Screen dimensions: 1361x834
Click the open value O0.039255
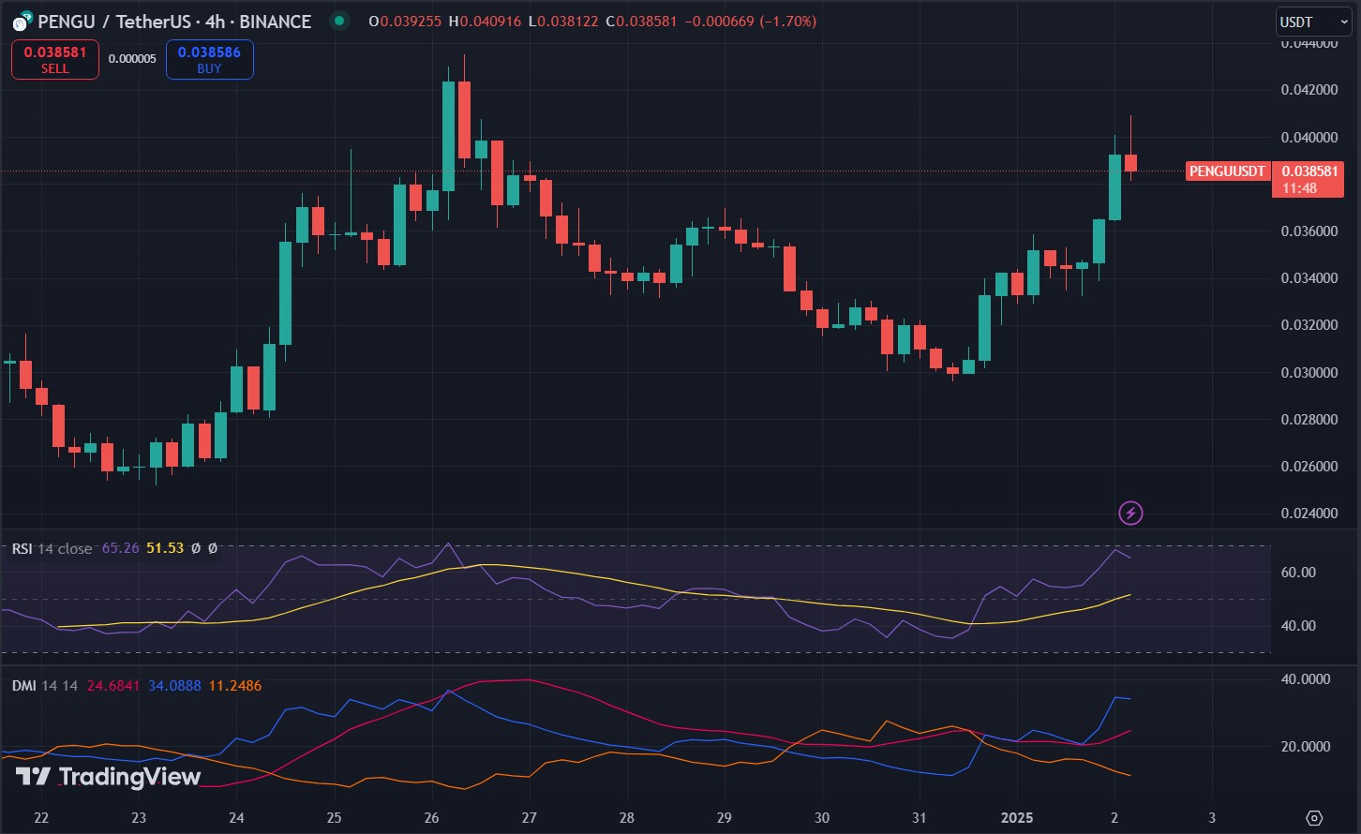point(406,21)
